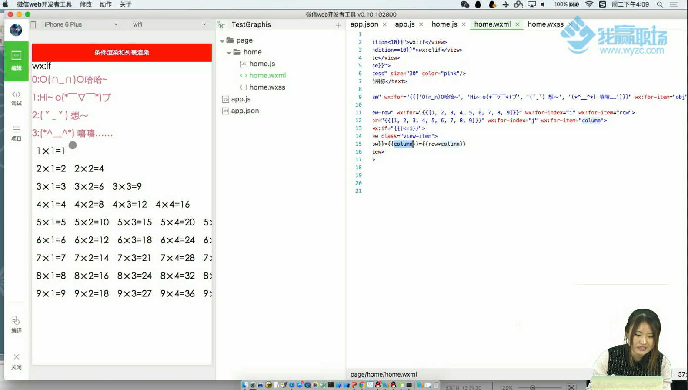This screenshot has height=390, width=688.
Task: Open the 调试 (debug) sidebar panel
Action: (17, 98)
